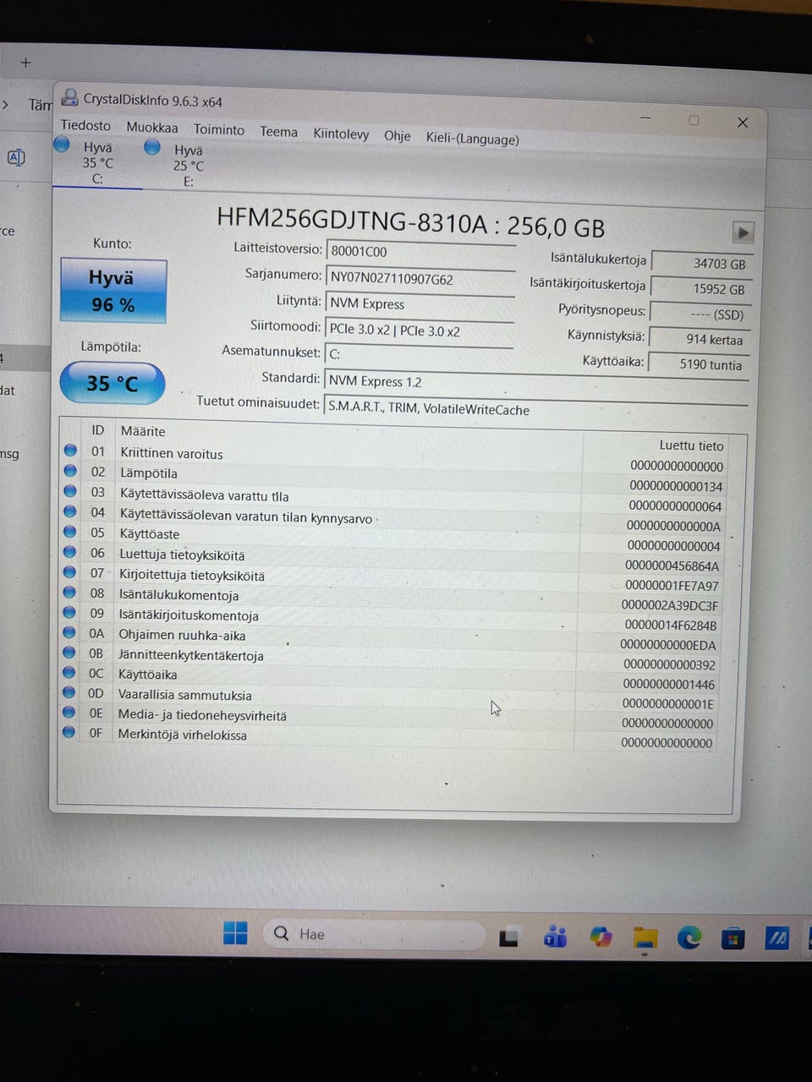
Task: Click status icon for Media- ja tiedoneheysvirheitä row
Action: click(69, 713)
